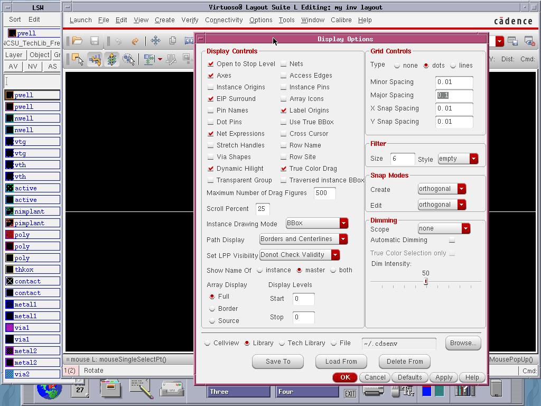This screenshot has height=406, width=541.
Task: Open Instance Drawing Mode BBox dropdown
Action: coord(317,224)
